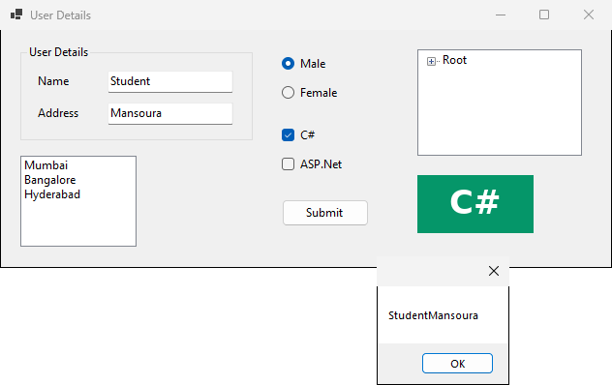Click the User Details window app icon
The height and width of the screenshot is (385, 612).
(16, 15)
